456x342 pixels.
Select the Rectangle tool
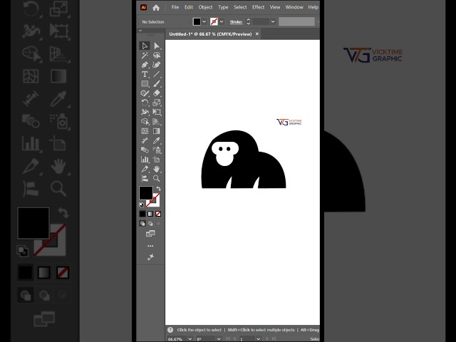click(145, 84)
